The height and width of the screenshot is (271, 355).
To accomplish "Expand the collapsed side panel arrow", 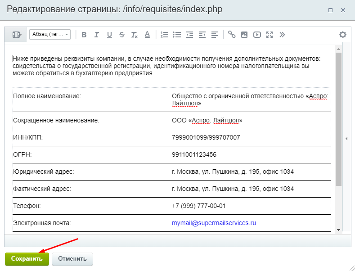I will (346, 139).
